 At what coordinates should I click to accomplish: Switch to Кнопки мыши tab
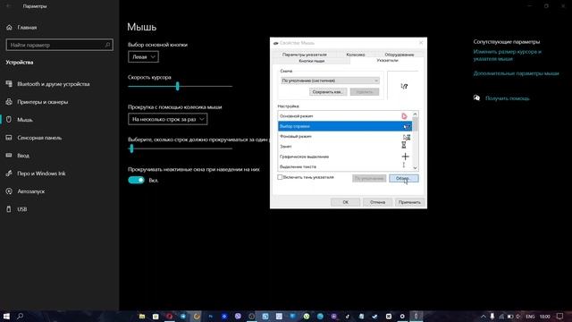click(312, 61)
